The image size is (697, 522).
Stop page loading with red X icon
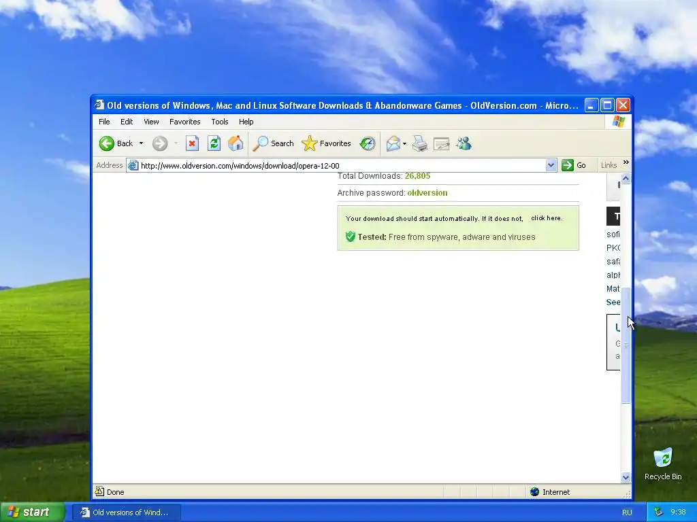(192, 143)
